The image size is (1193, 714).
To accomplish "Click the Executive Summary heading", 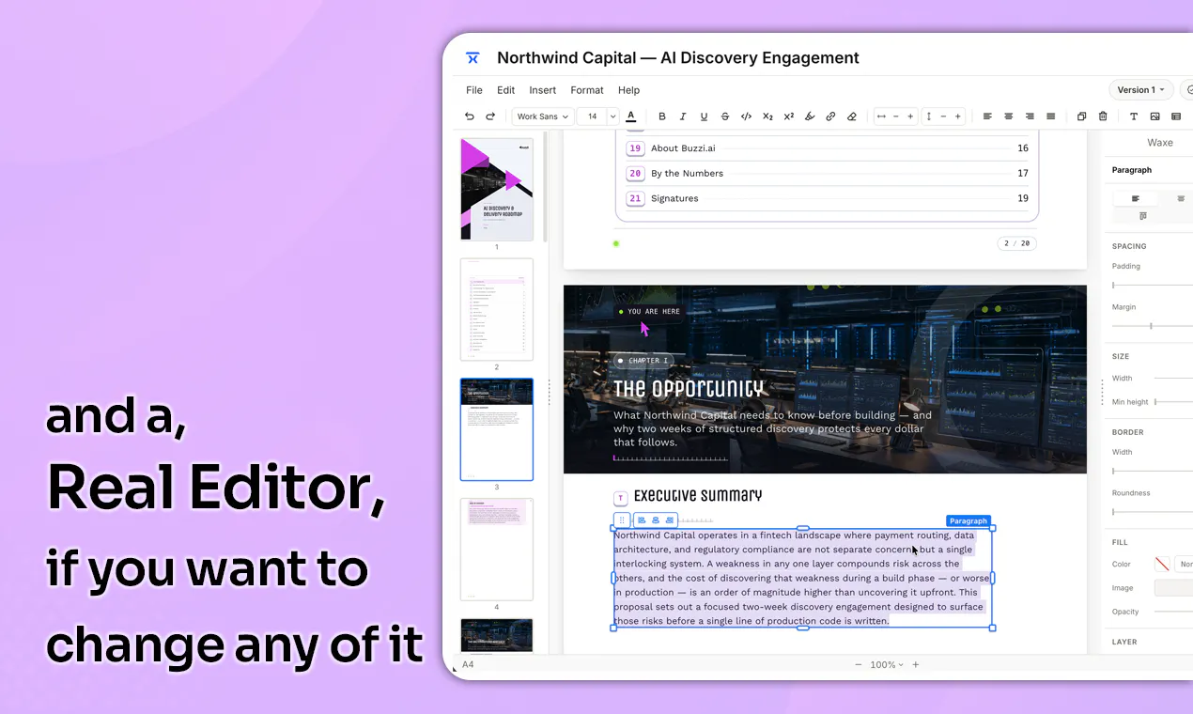I will pyautogui.click(x=698, y=495).
